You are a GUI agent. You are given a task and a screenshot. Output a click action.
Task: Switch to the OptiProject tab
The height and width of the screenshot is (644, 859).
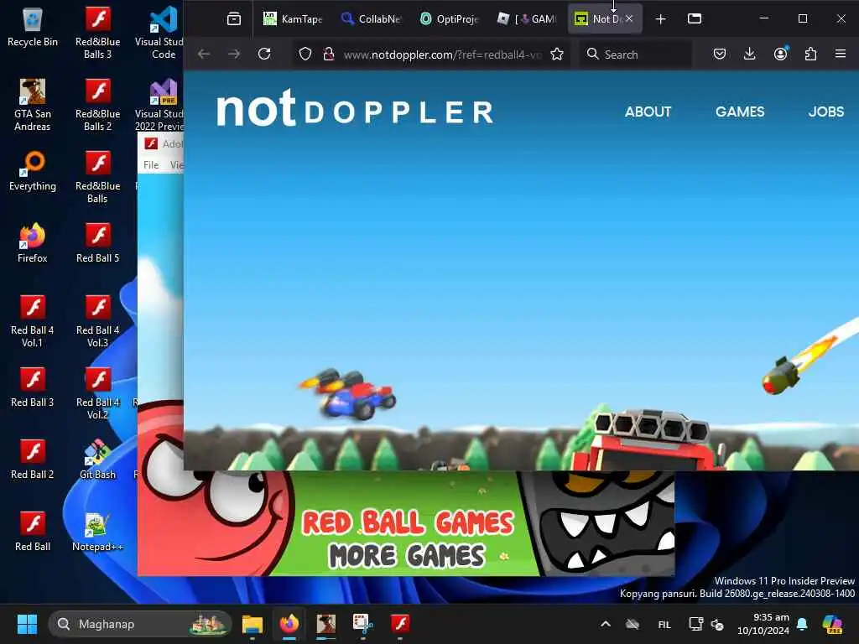450,18
